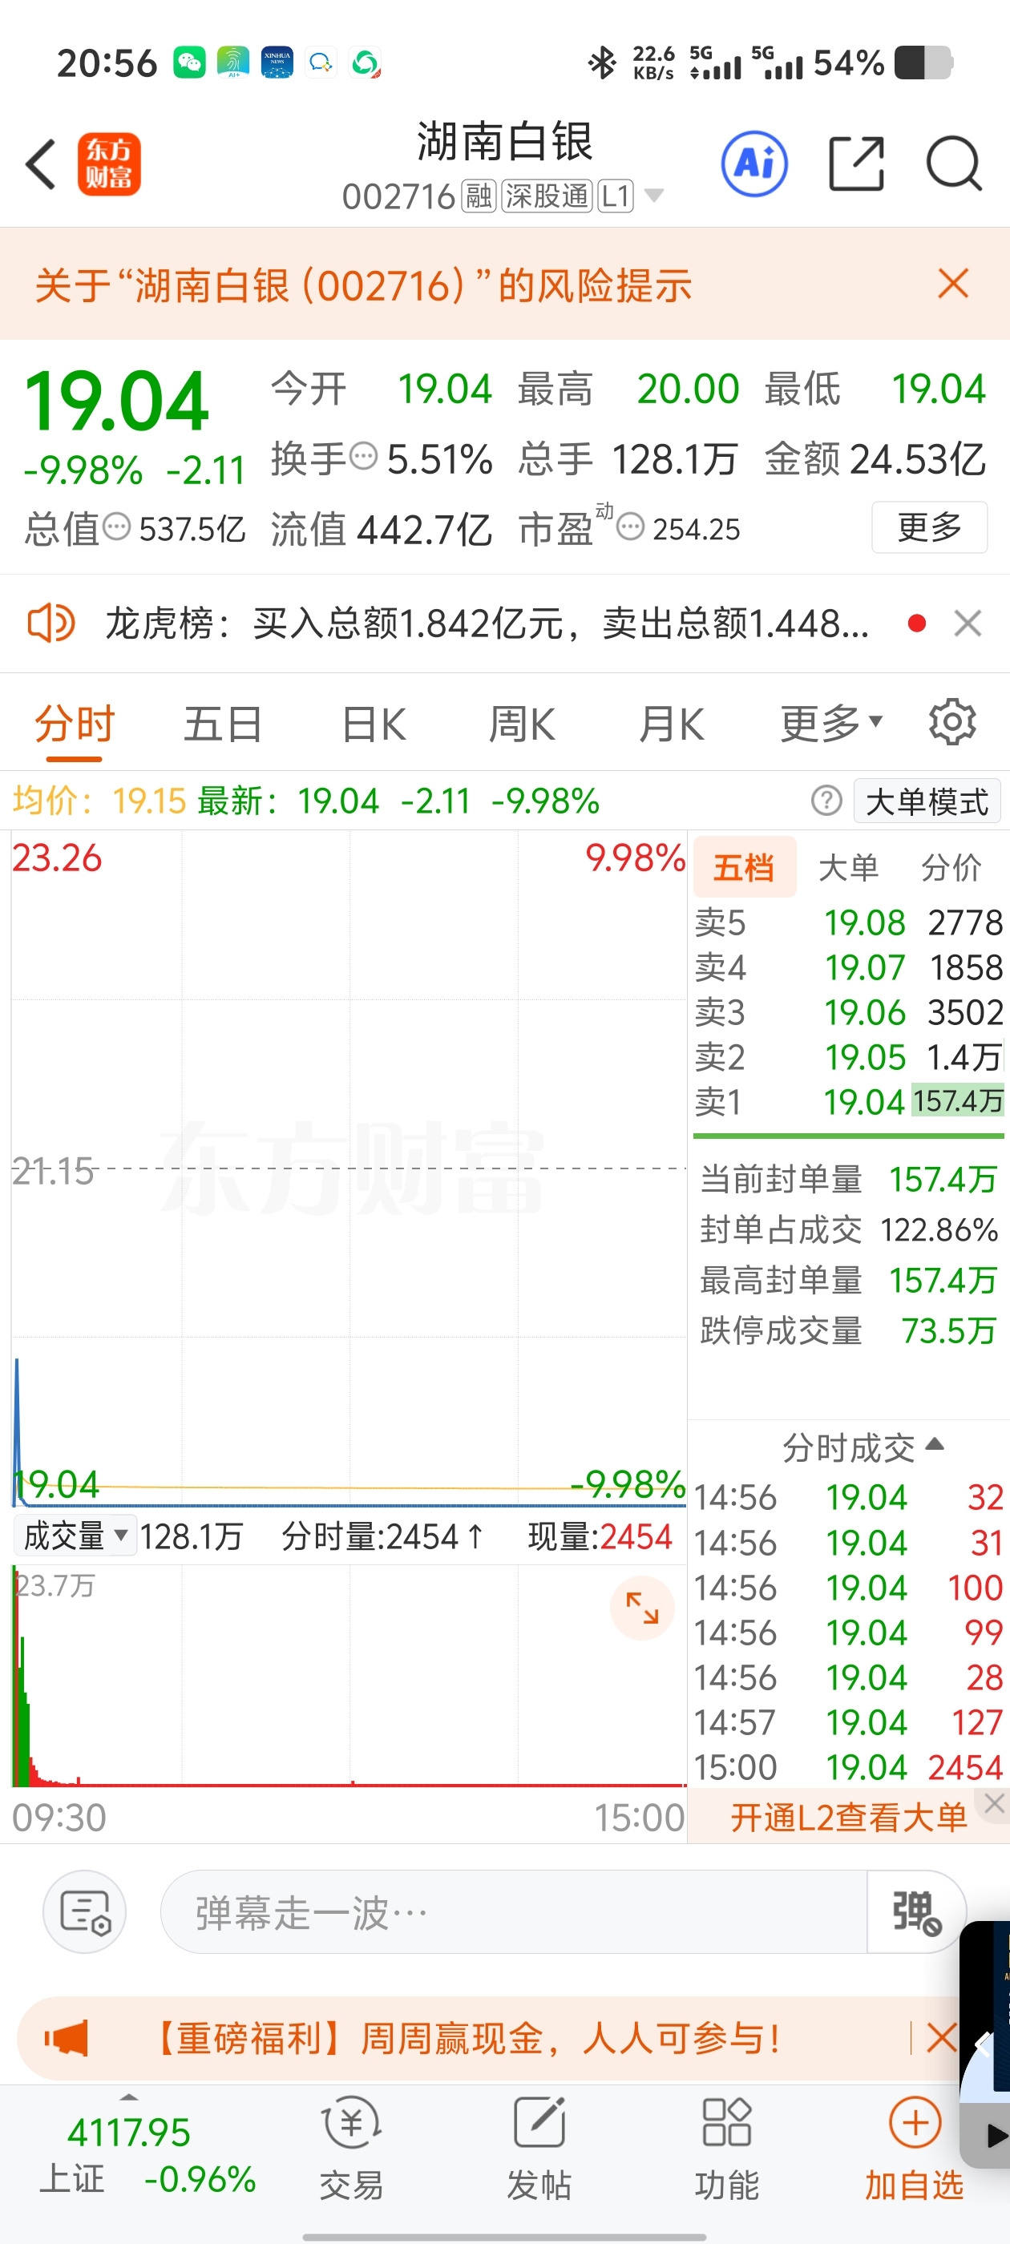
Task: Tap the 卖2 order row
Action: click(x=849, y=1058)
